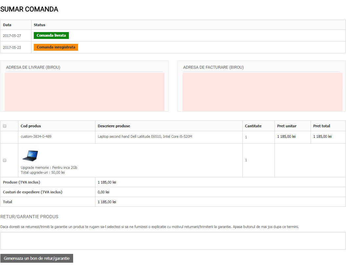Click Total upgrade-uri : 50,00 lei text
Screen dimensions: 346x265
pos(43,172)
